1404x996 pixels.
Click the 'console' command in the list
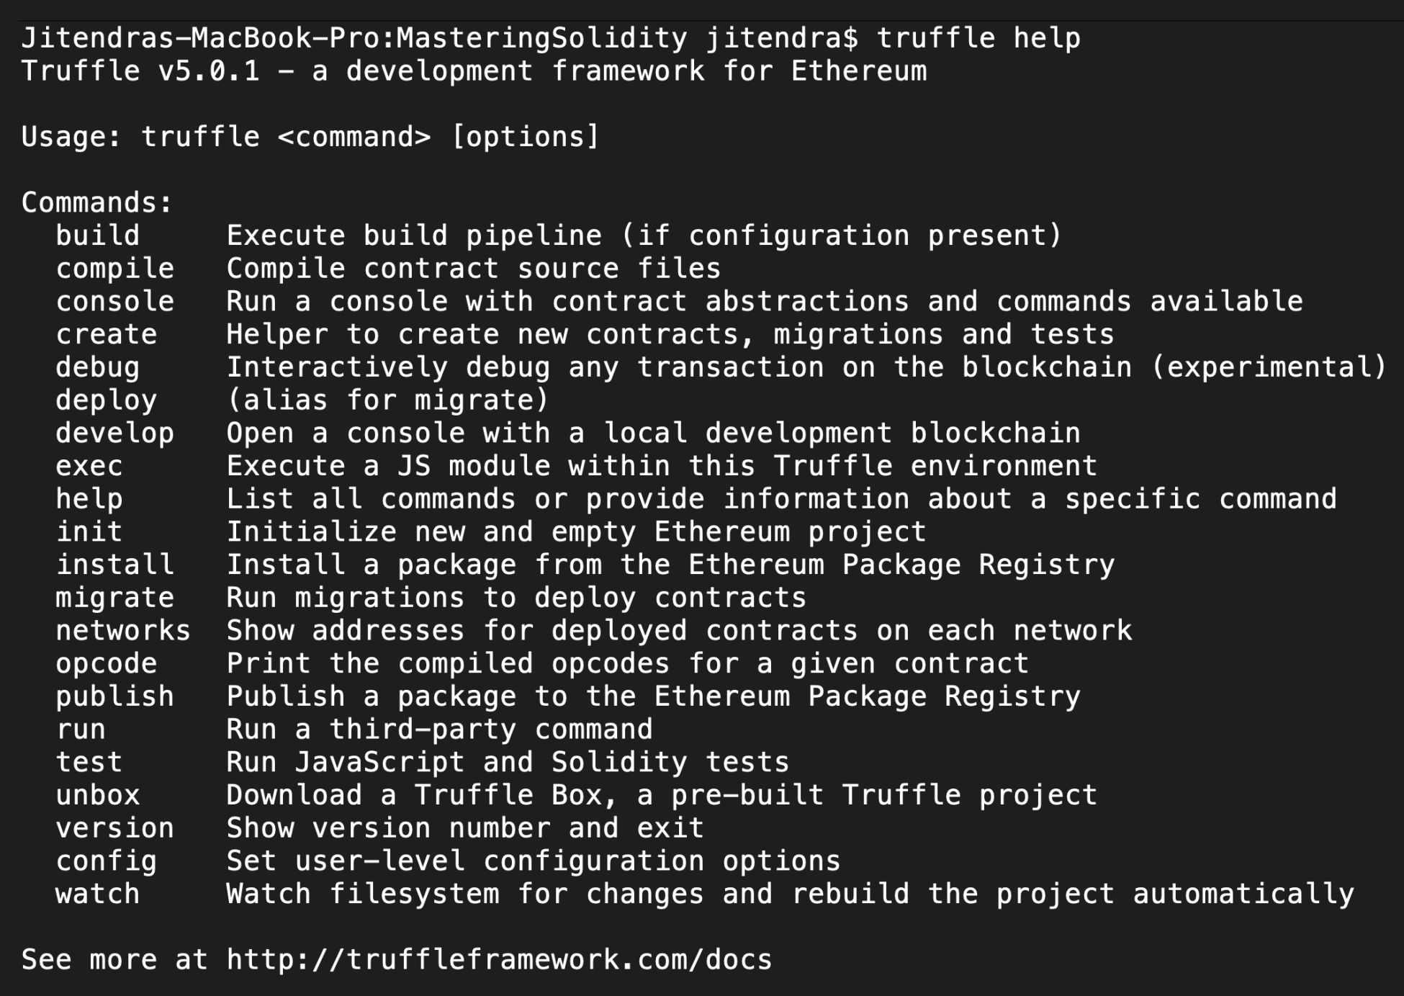[115, 302]
